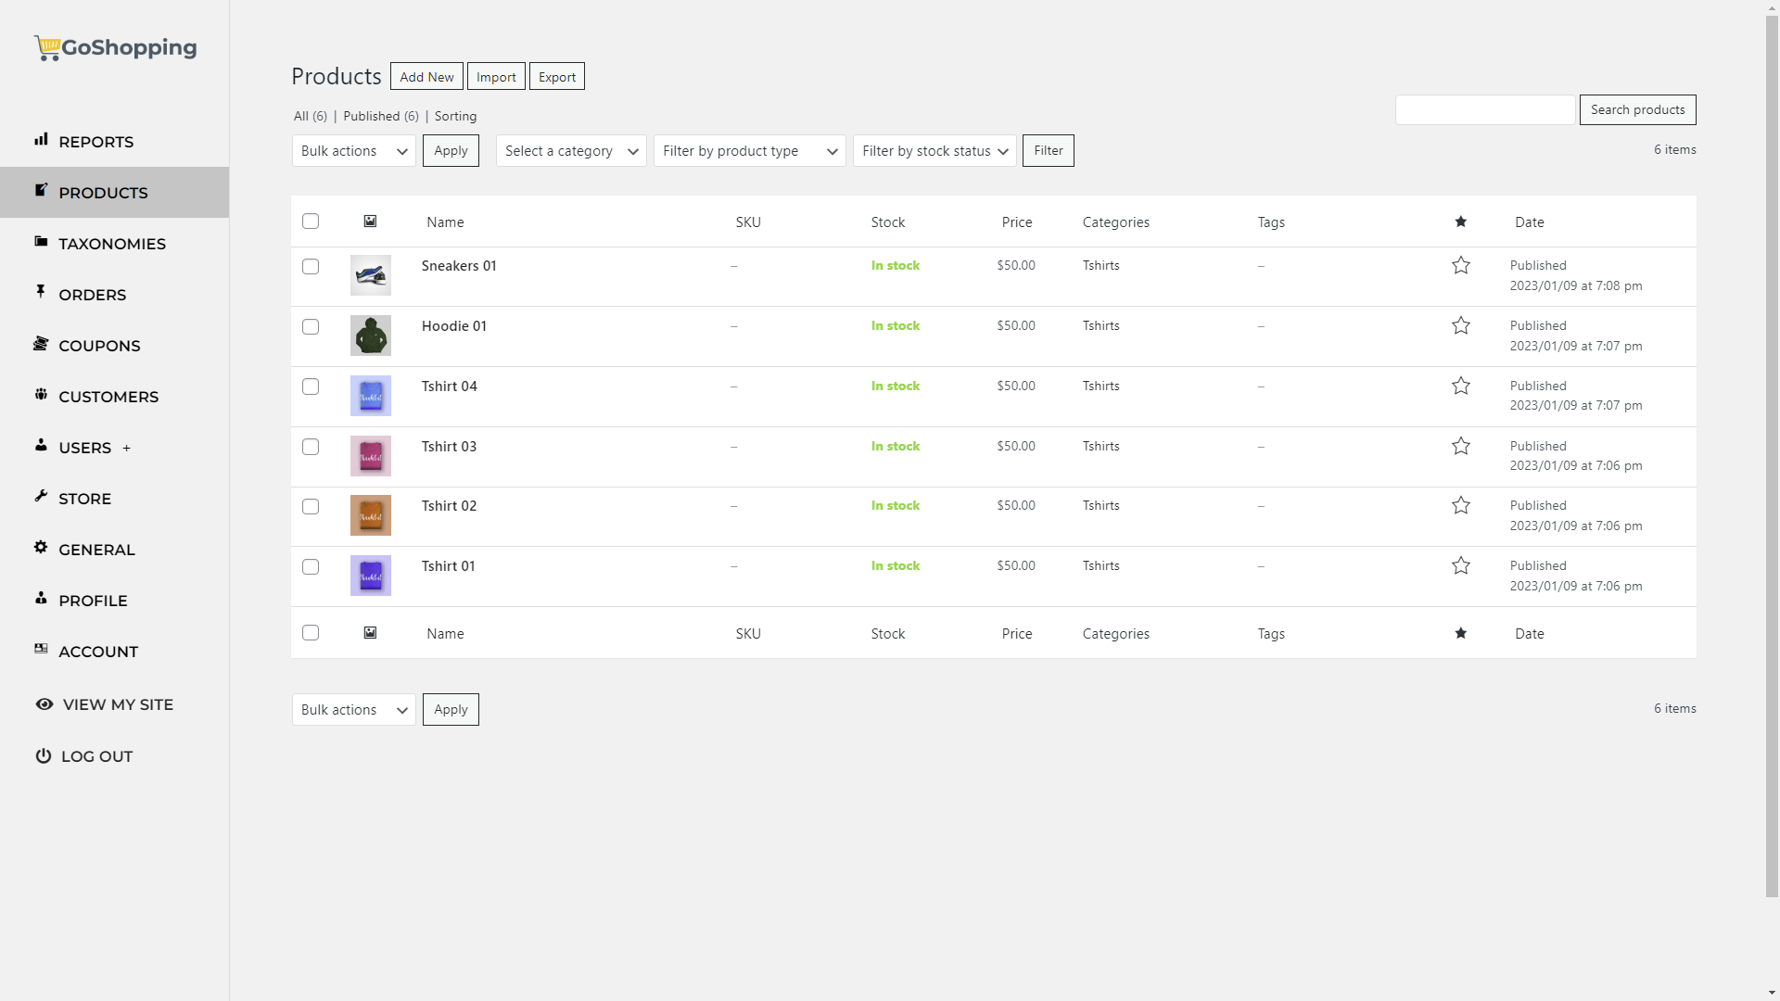Viewport: 1780px width, 1001px height.
Task: Toggle checkbox for Sneakers 01 product
Action: pyautogui.click(x=311, y=265)
